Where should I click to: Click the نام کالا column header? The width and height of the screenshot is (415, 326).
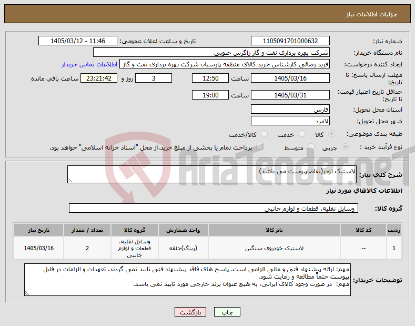pos(274,230)
